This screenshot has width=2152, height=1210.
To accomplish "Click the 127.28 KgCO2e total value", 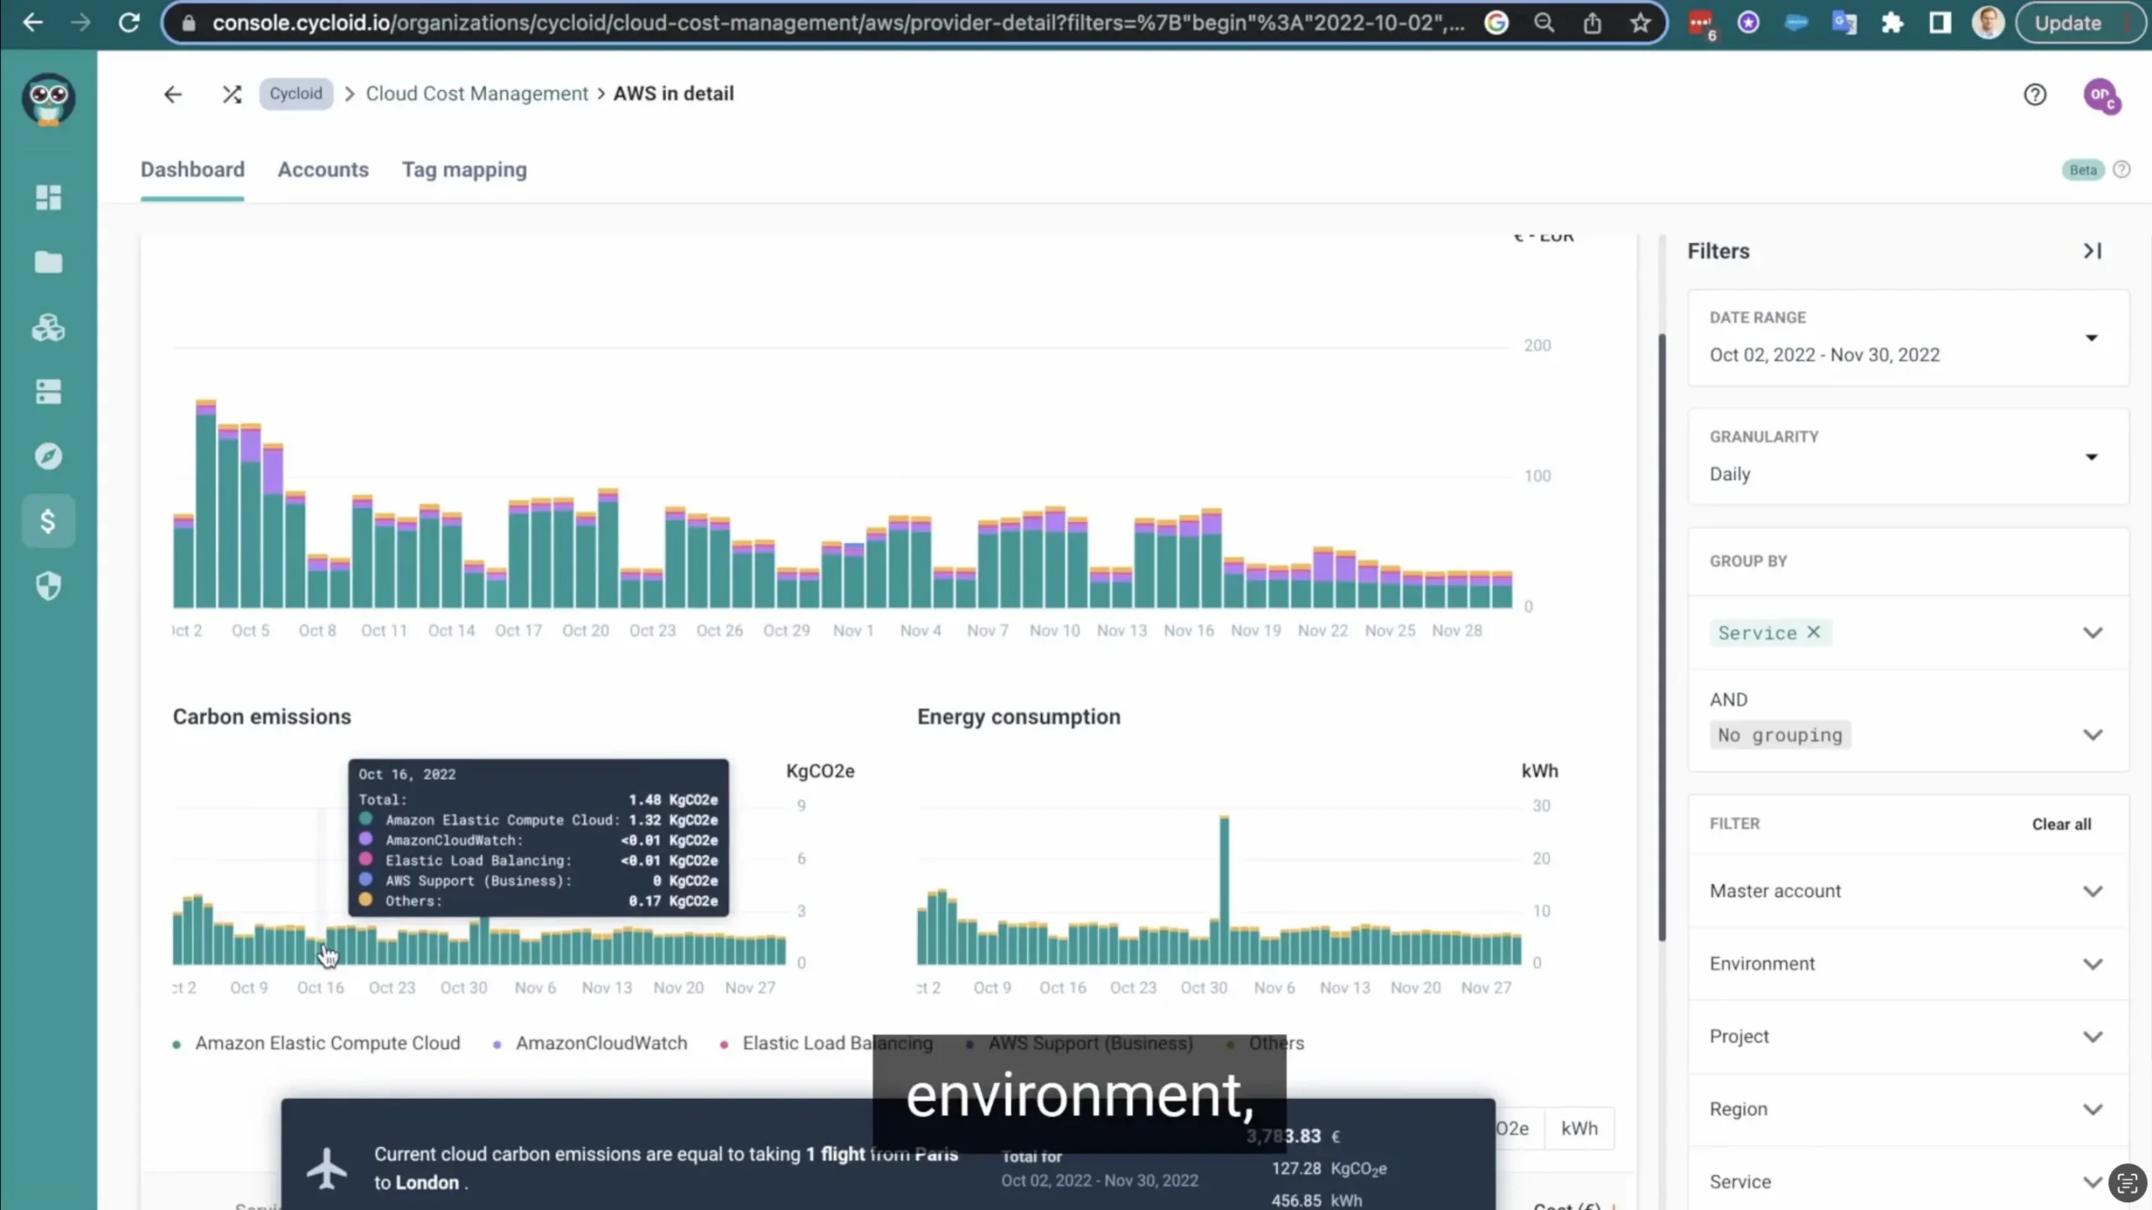I will point(1329,1169).
